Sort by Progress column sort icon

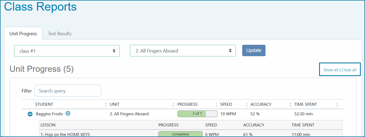coord(216,104)
